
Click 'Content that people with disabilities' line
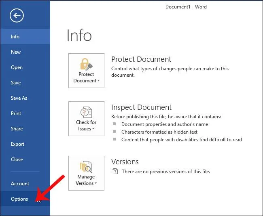(x=182, y=140)
